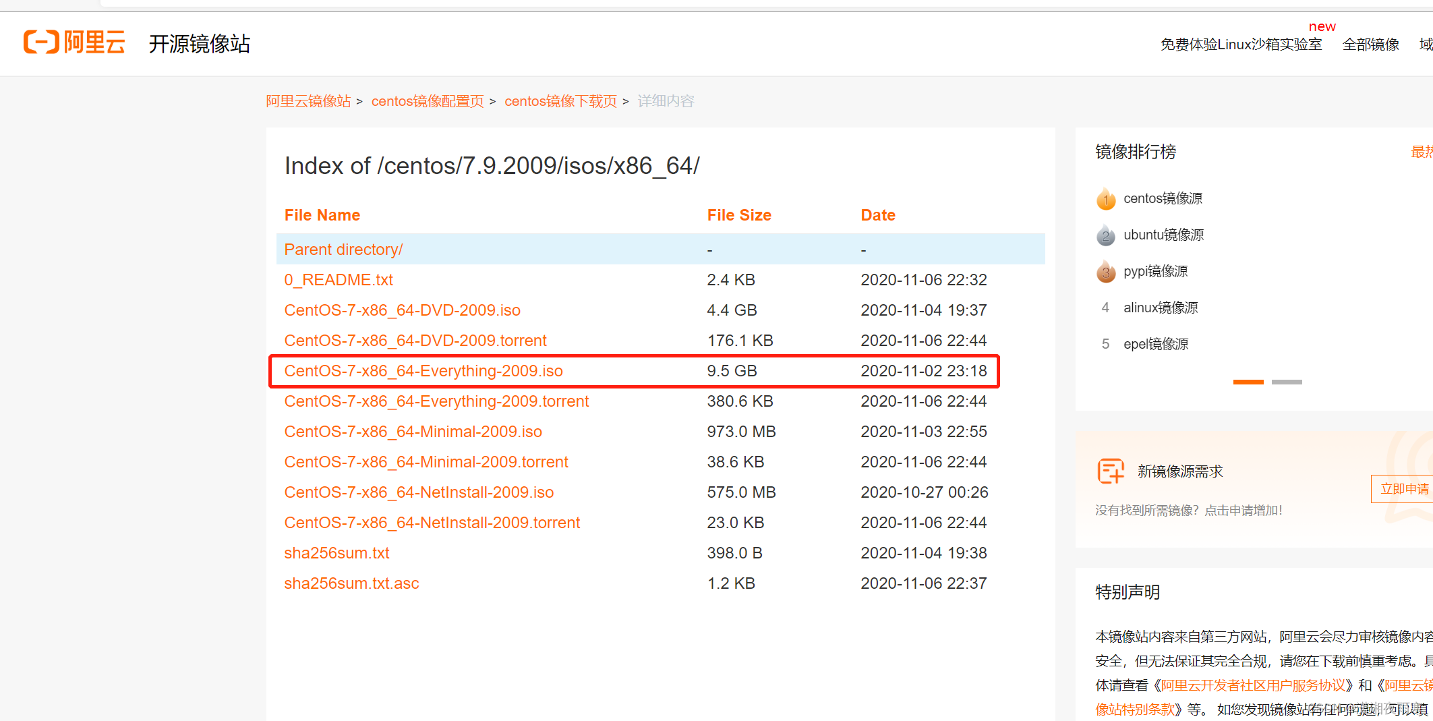Image resolution: width=1433 pixels, height=721 pixels.
Task: Open 免费体验Linux沙箱实验室 menu item
Action: pos(1241,45)
